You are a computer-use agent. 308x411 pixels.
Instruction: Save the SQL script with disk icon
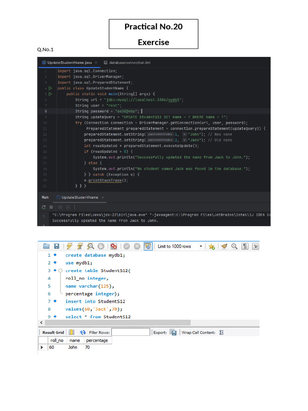57,246
